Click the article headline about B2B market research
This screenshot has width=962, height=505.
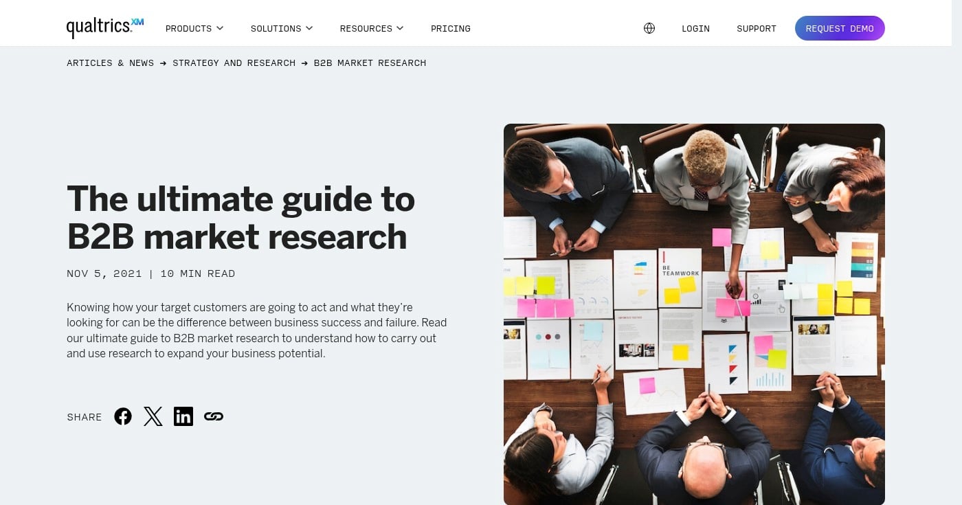tap(240, 217)
